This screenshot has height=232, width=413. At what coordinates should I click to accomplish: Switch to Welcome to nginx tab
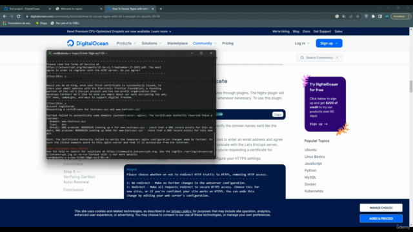[78, 8]
